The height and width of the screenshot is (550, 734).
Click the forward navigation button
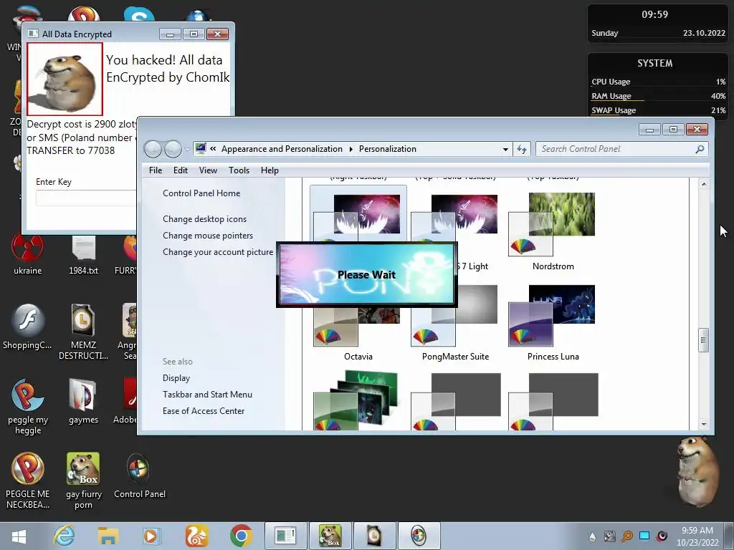173,149
